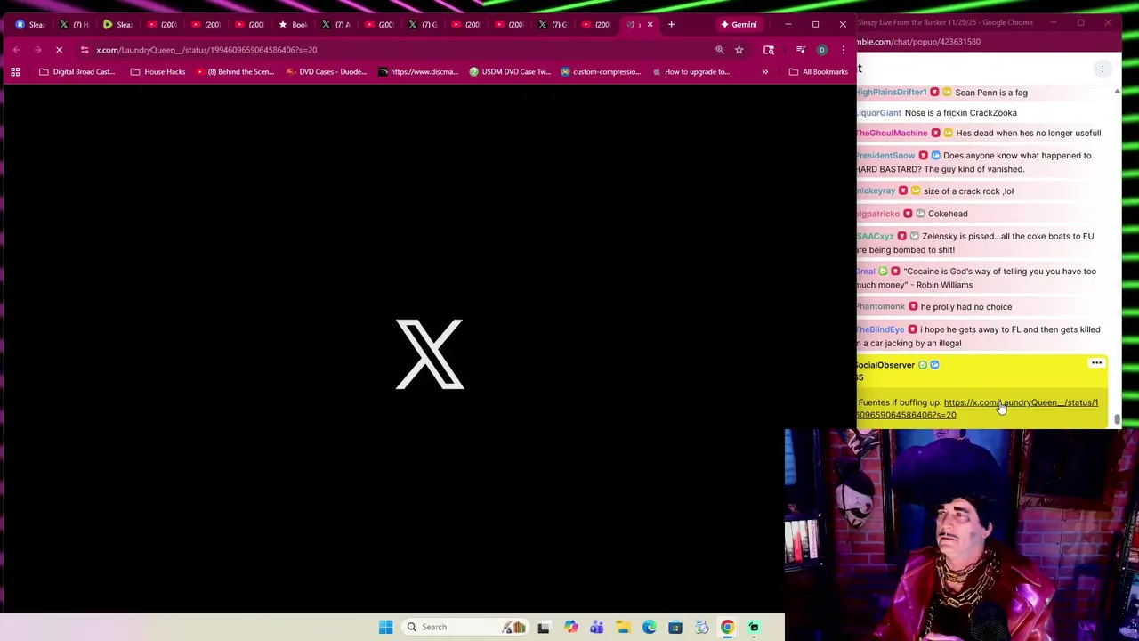Click username SocialObserver in chat
Screen dimensions: 1139x641
click(885, 365)
